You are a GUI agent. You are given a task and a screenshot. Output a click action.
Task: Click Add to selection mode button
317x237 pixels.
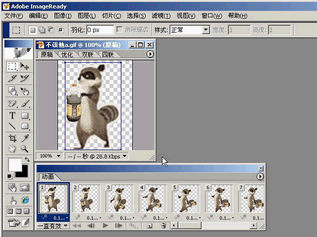click(x=42, y=30)
